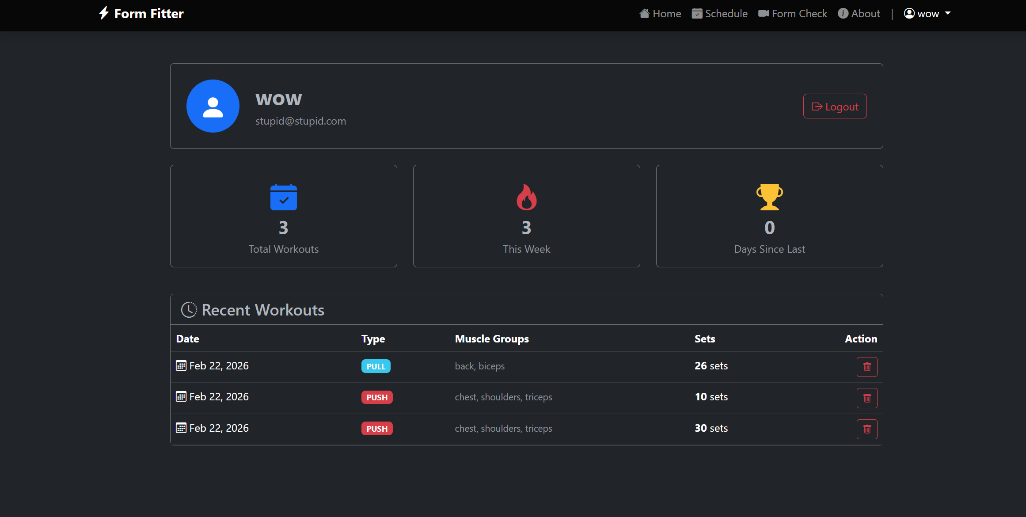Click the calendar check Total Workouts icon

coord(283,197)
